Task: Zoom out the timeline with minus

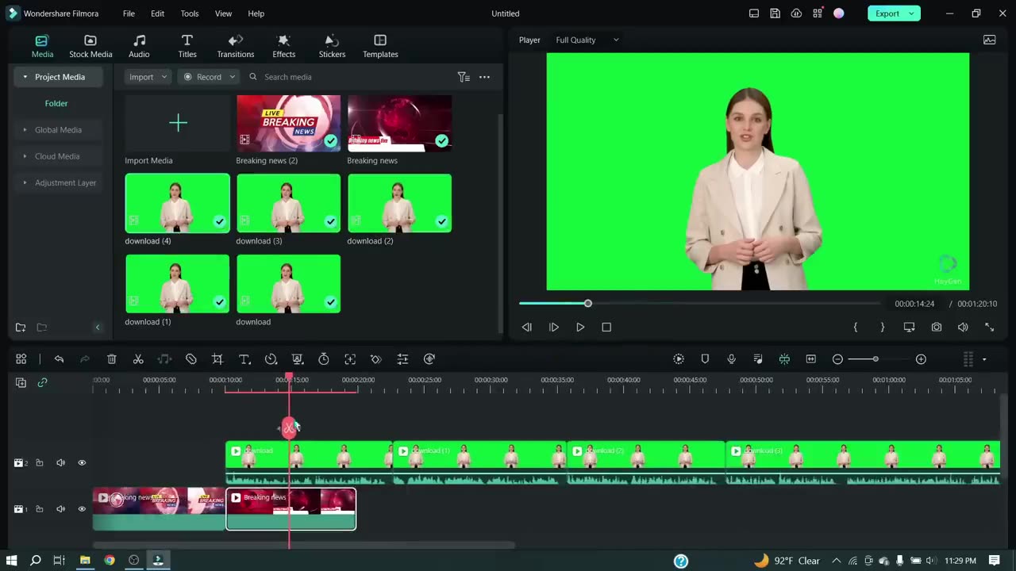Action: tap(837, 359)
